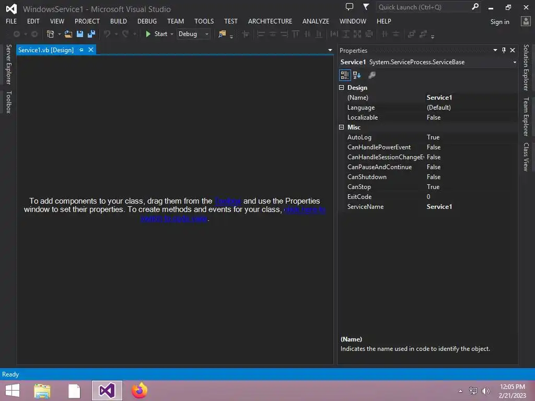Close the Service1.vb [Design] tab
Viewport: 535px width, 401px height.
91,50
